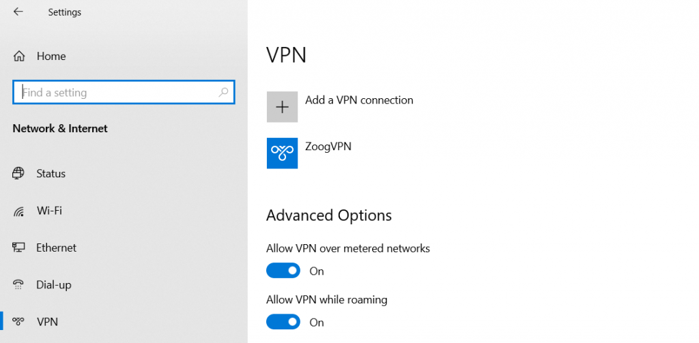Click the plus icon to add VPN
This screenshot has width=699, height=343.
(282, 107)
